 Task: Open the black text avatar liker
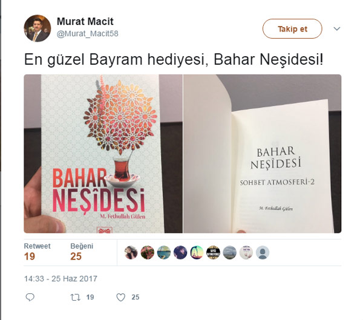click(213, 252)
